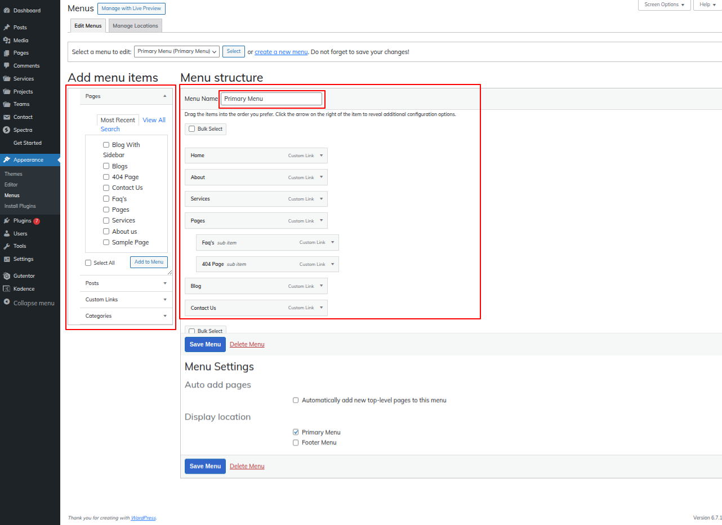
Task: Click the create a new menu link
Action: [x=281, y=52]
